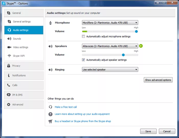This screenshot has width=179, height=138.
Task: Click the 'Audio settings:' header text
Action: coord(56,13)
